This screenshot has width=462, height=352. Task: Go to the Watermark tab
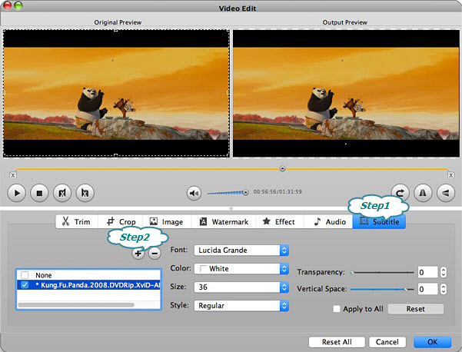click(224, 221)
